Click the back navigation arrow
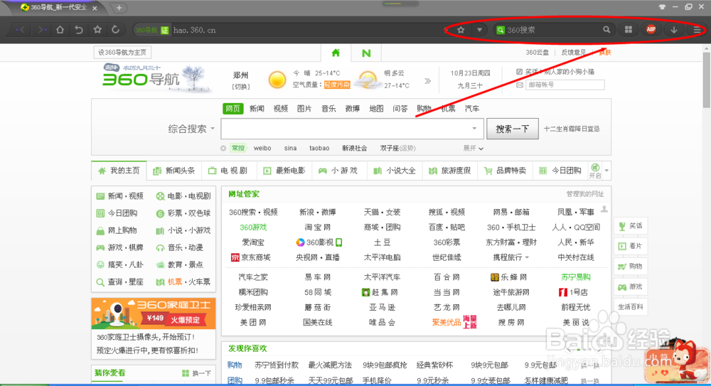Viewport: 711px width, 386px height. click(x=21, y=30)
